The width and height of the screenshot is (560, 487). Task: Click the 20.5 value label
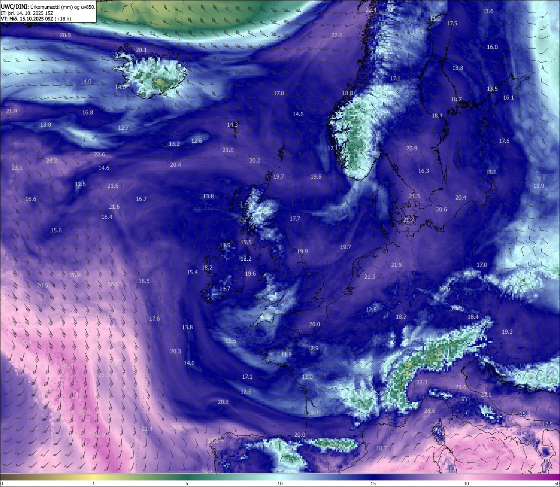point(42,285)
